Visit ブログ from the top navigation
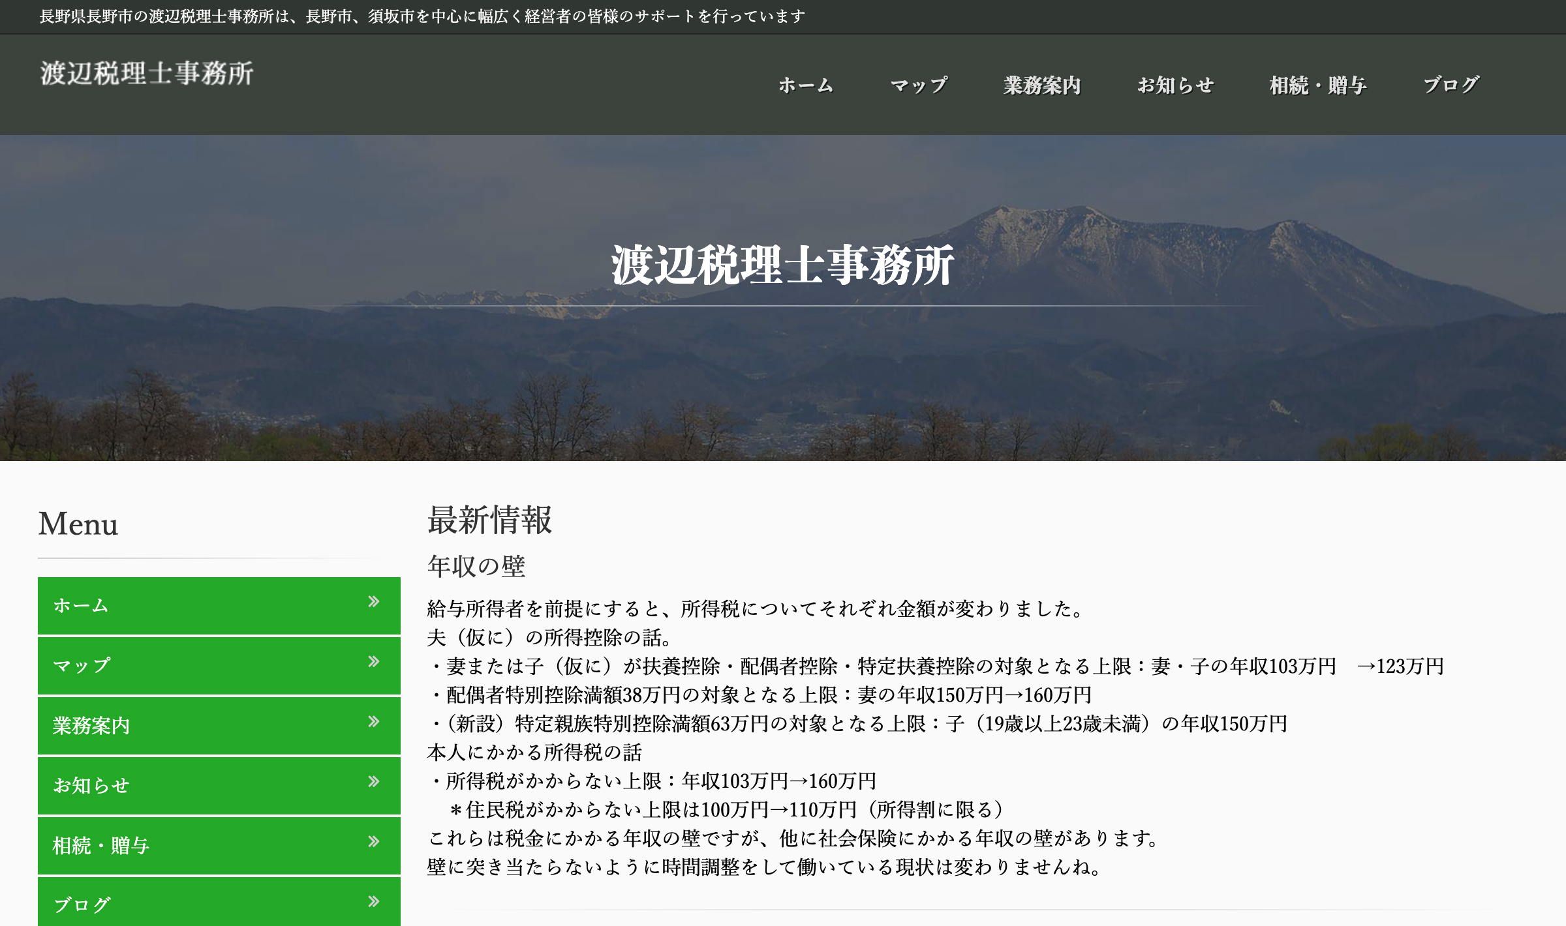This screenshot has width=1566, height=926. pos(1451,85)
